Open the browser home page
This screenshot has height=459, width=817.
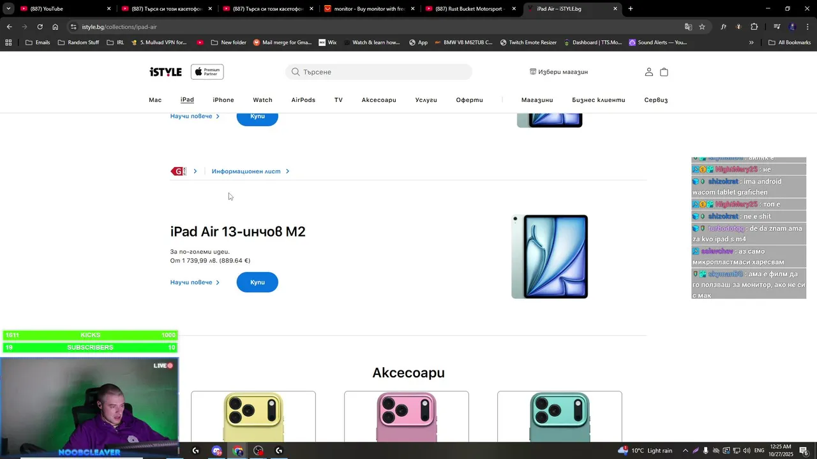click(x=55, y=27)
